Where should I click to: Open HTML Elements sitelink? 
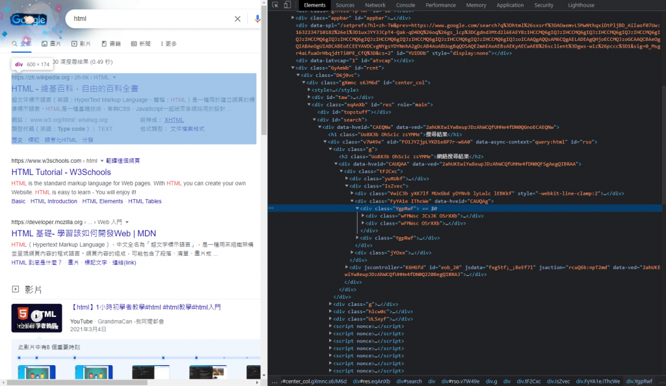click(x=102, y=201)
